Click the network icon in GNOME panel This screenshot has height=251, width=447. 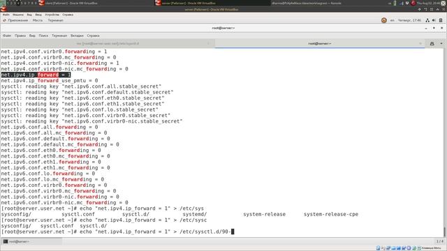pos(427,20)
